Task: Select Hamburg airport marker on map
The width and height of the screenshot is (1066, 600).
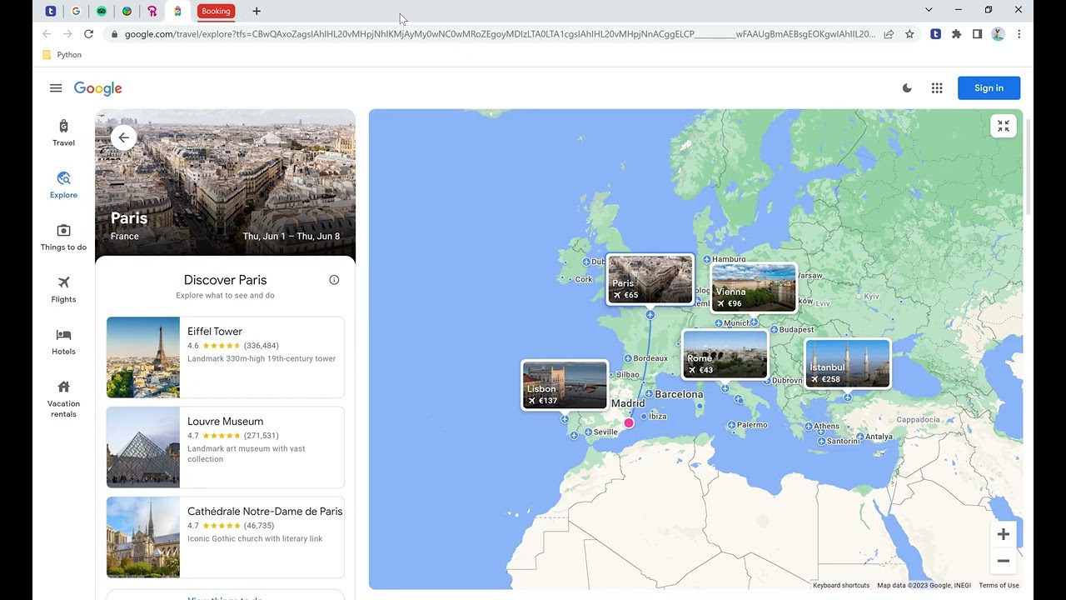Action: [x=707, y=260]
